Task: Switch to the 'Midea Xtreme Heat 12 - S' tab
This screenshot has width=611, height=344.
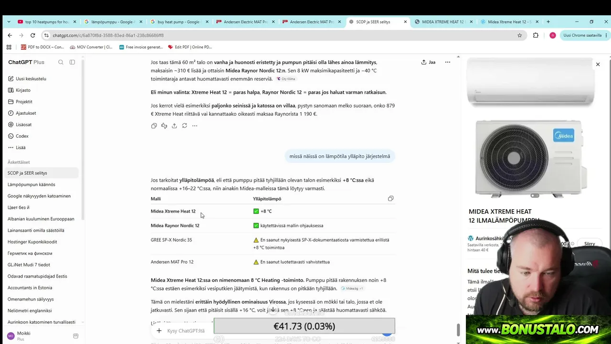Action: point(509,21)
